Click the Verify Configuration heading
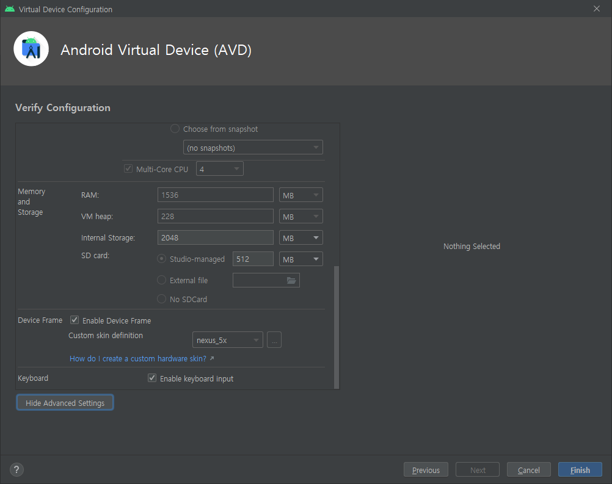This screenshot has width=612, height=484. click(x=63, y=107)
